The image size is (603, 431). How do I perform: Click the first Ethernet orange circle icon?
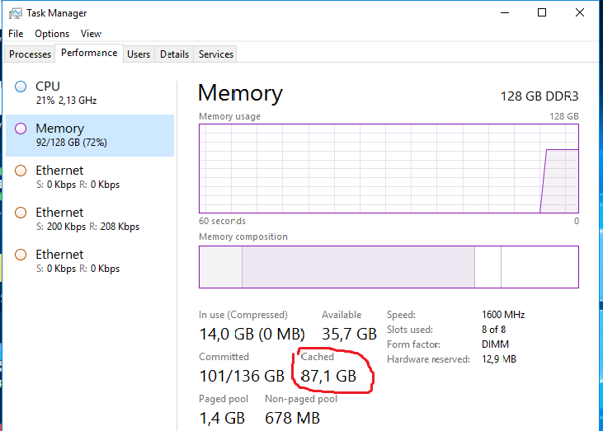click(21, 171)
